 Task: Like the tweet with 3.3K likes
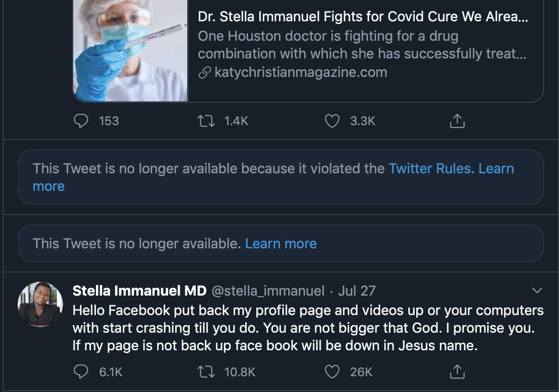tap(332, 121)
